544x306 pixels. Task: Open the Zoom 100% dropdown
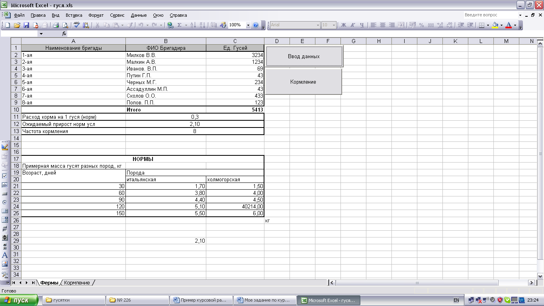click(x=248, y=25)
